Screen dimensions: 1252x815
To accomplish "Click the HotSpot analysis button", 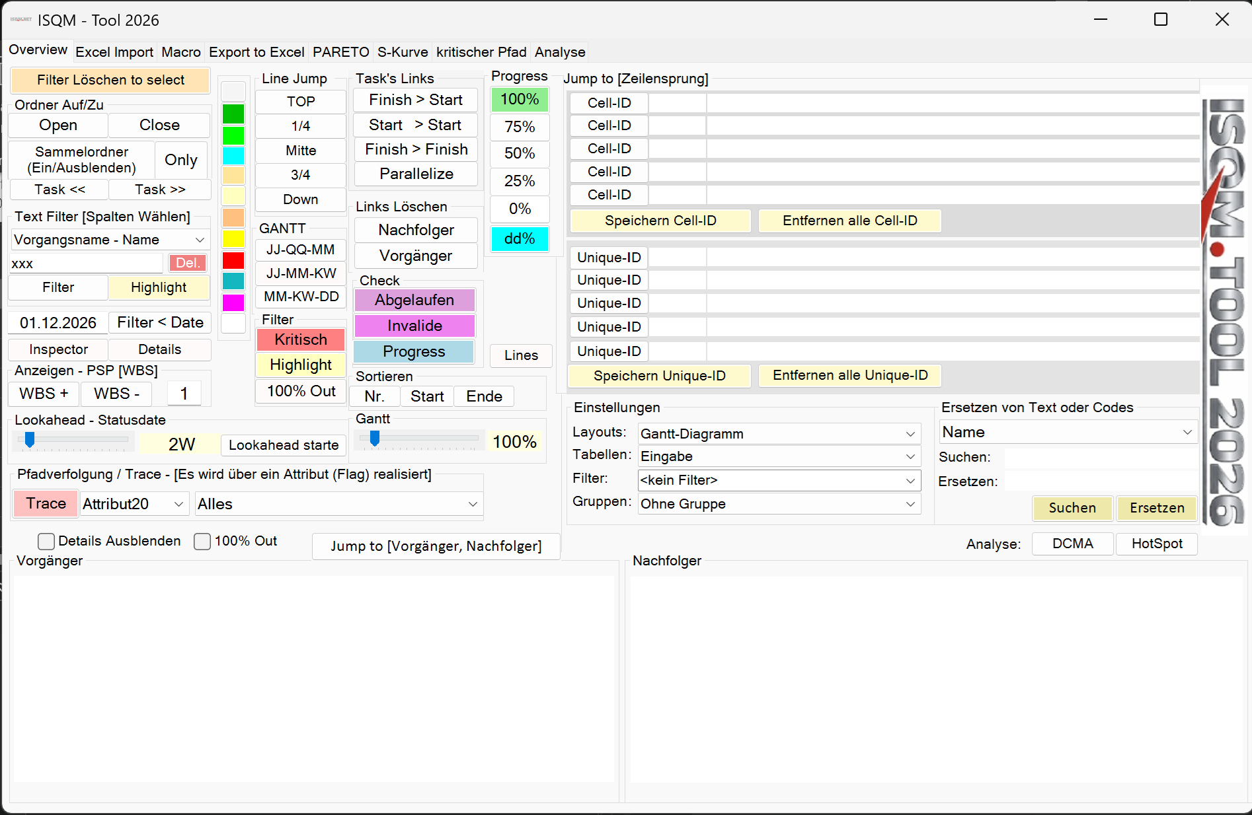I will [1156, 544].
